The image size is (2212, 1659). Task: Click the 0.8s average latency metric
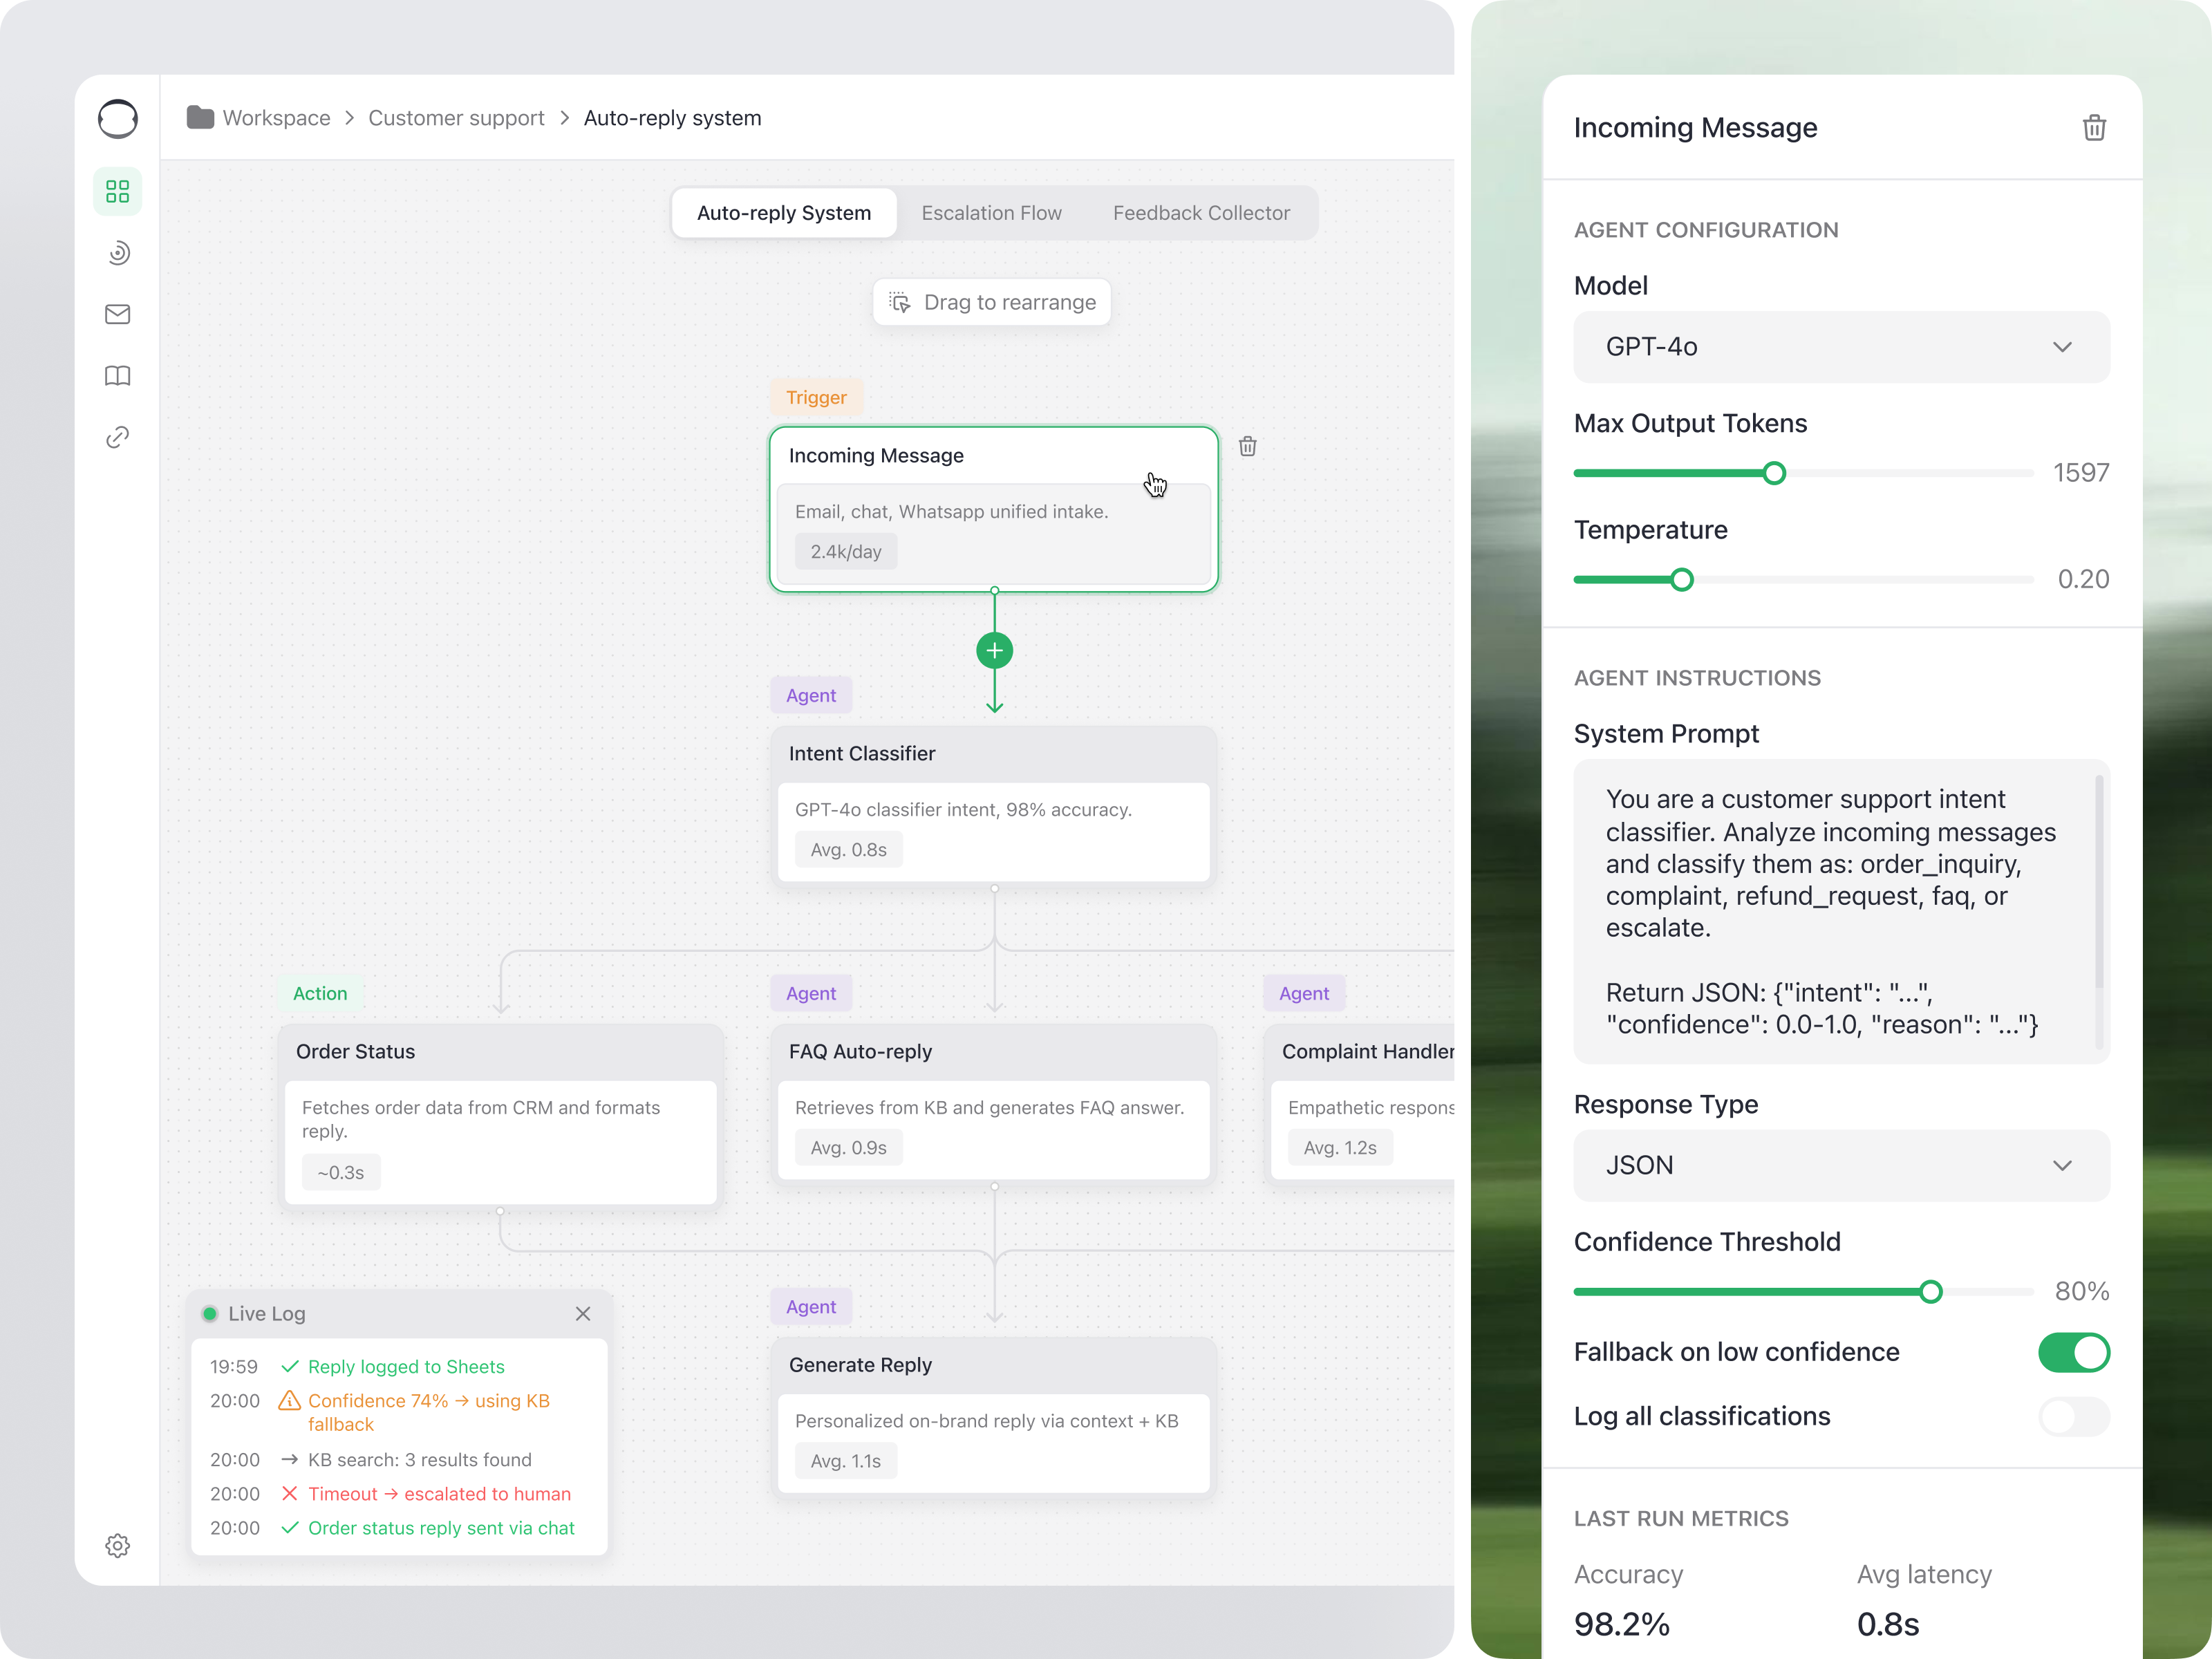[x=1888, y=1624]
